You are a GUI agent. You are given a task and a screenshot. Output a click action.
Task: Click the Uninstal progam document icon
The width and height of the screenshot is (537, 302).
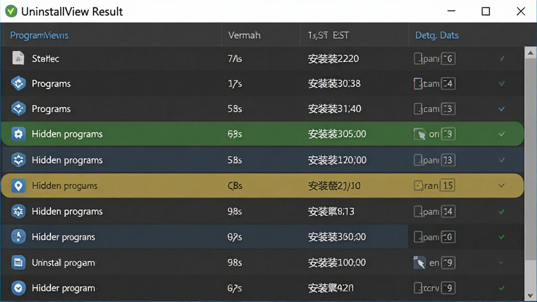18,263
